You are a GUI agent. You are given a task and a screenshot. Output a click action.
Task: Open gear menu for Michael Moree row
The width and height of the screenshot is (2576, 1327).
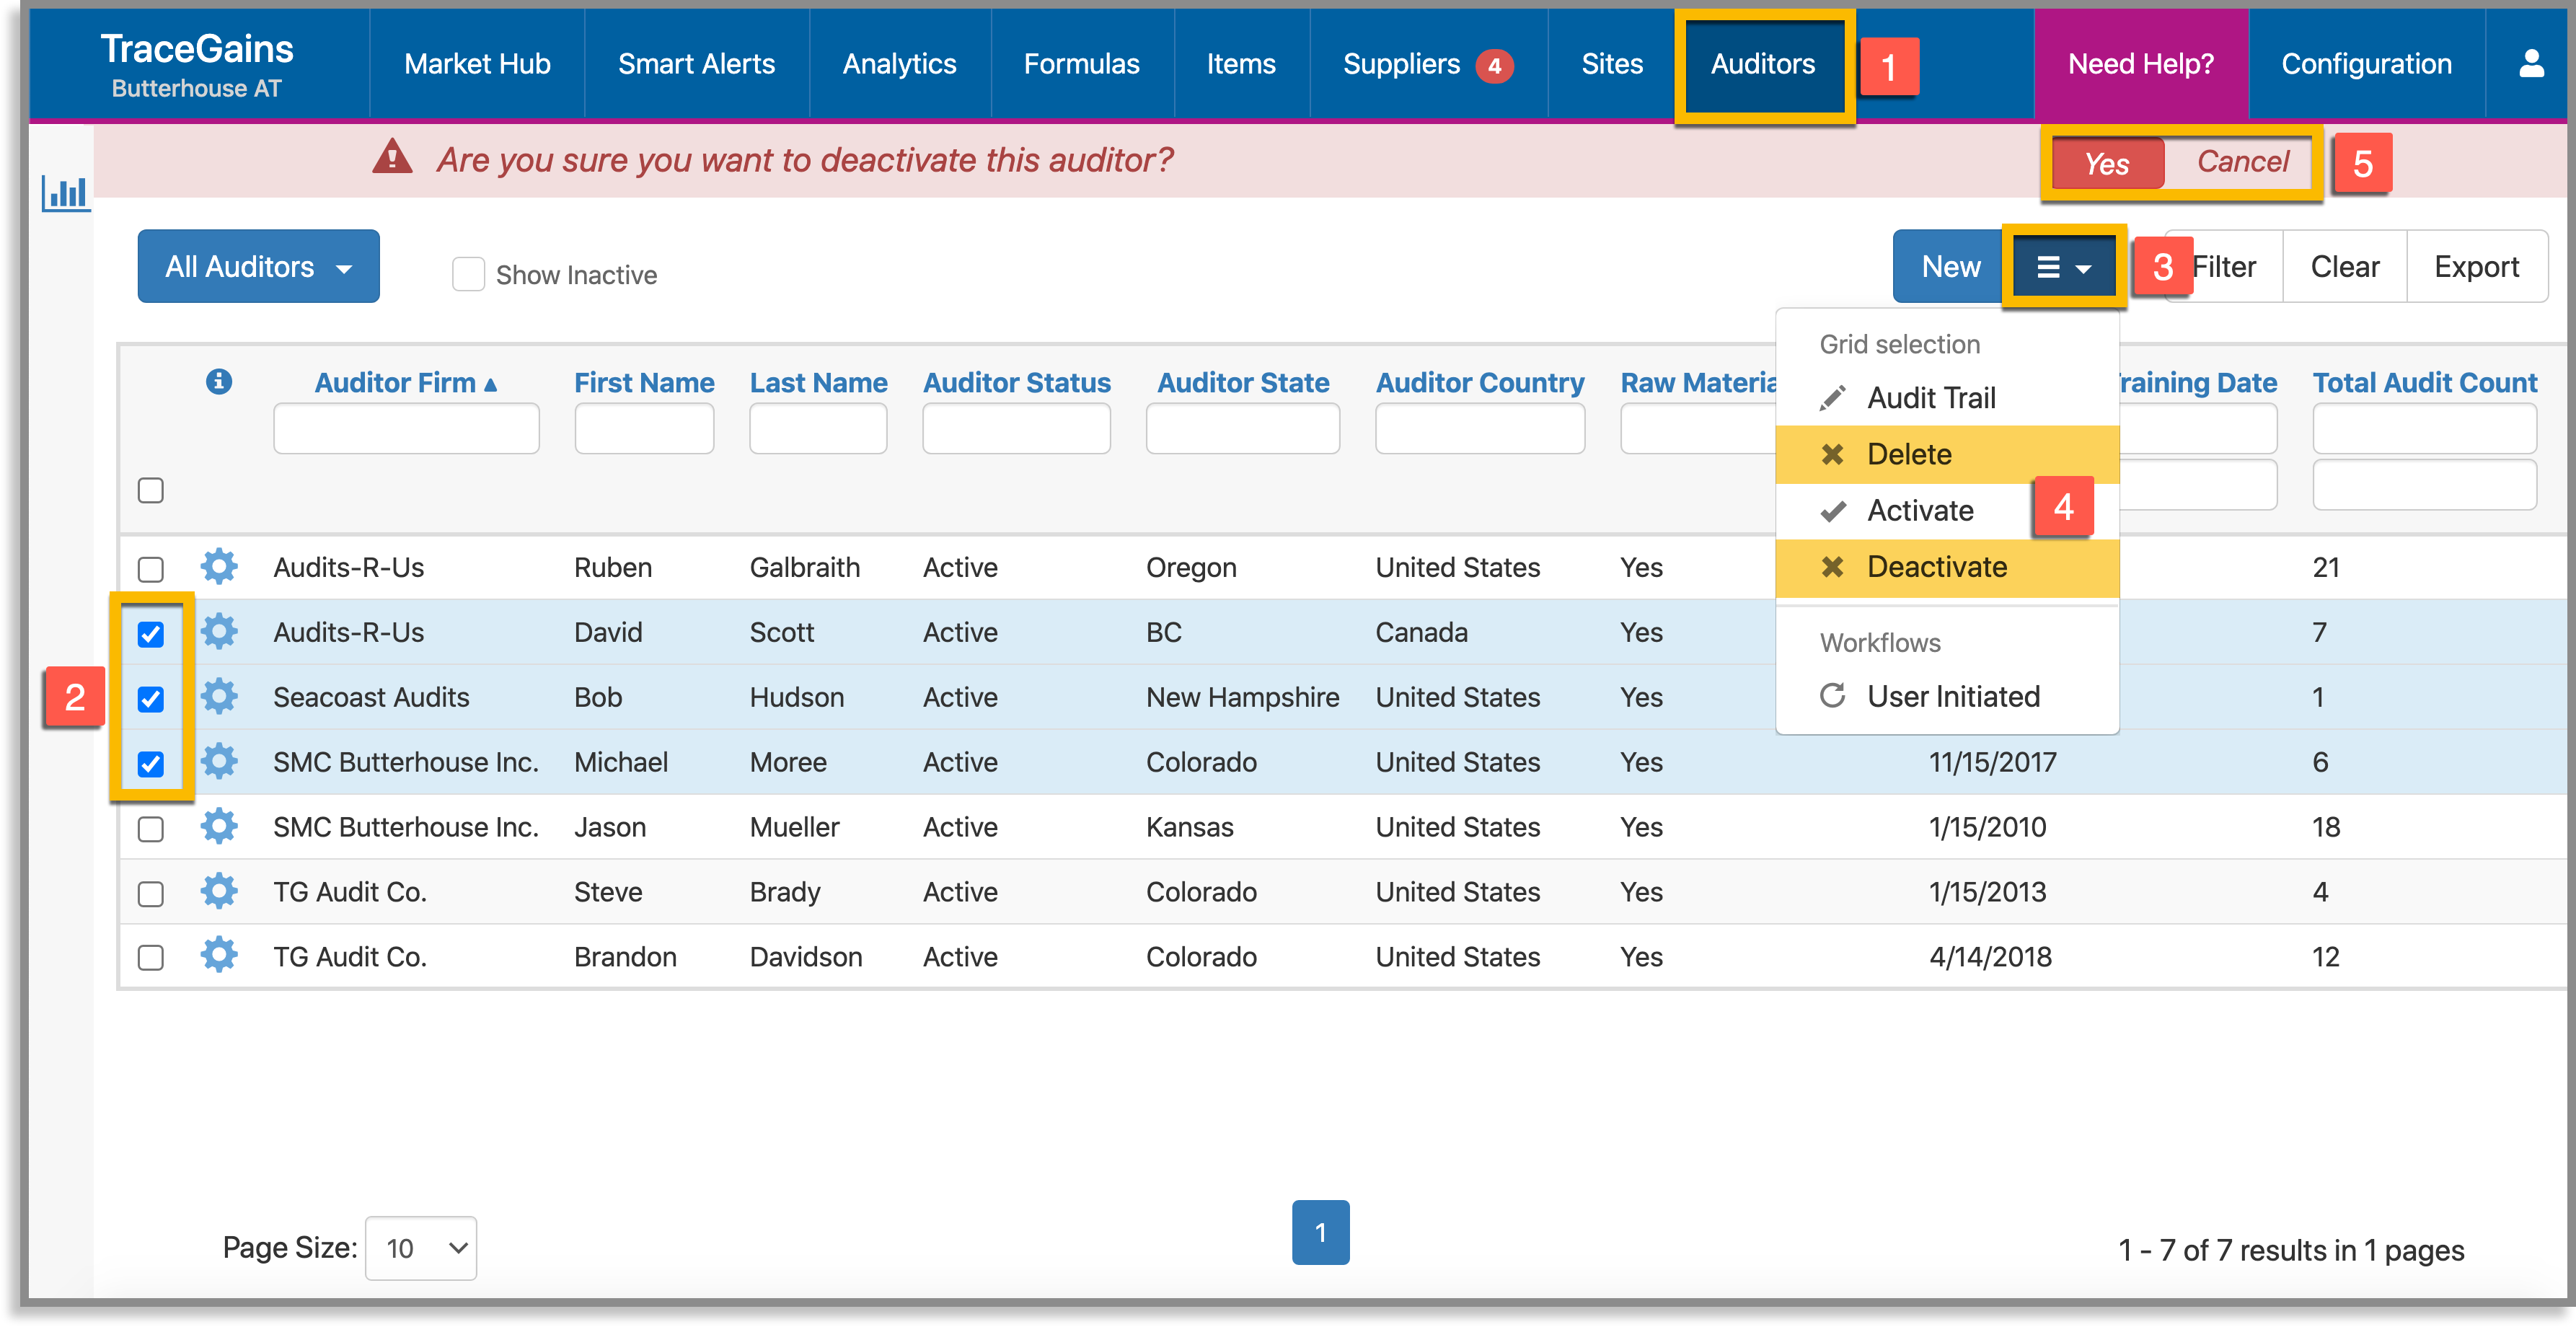coord(219,761)
